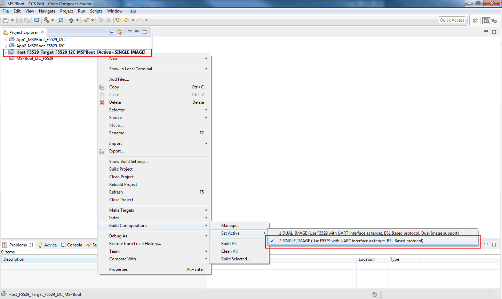Expand the MSPBoot_I2C_F5529 project
Viewport: 502px width, 299px height.
(6, 58)
